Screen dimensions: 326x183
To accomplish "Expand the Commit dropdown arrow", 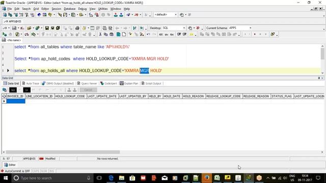I will tap(132, 15).
